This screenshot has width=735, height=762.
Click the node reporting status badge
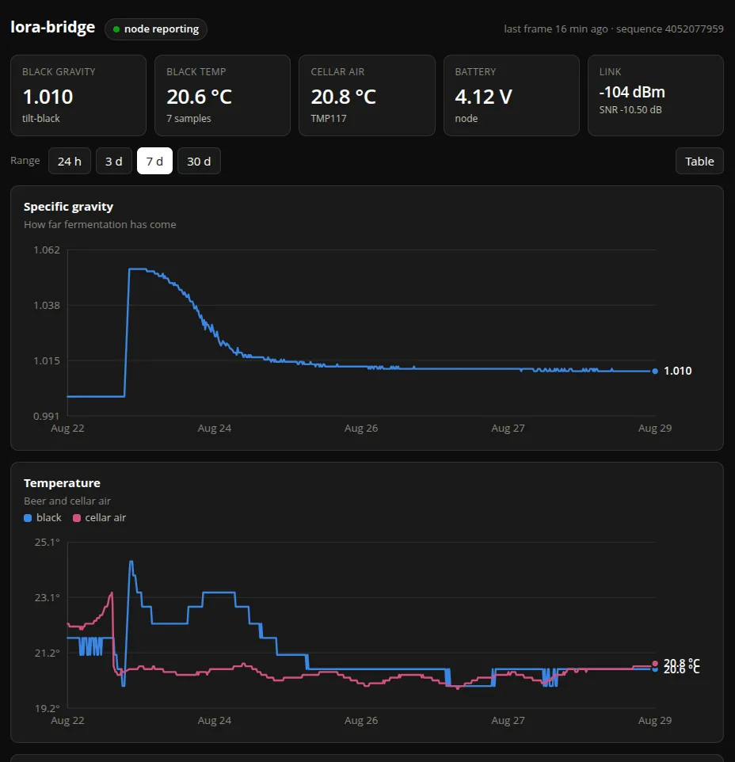(156, 29)
